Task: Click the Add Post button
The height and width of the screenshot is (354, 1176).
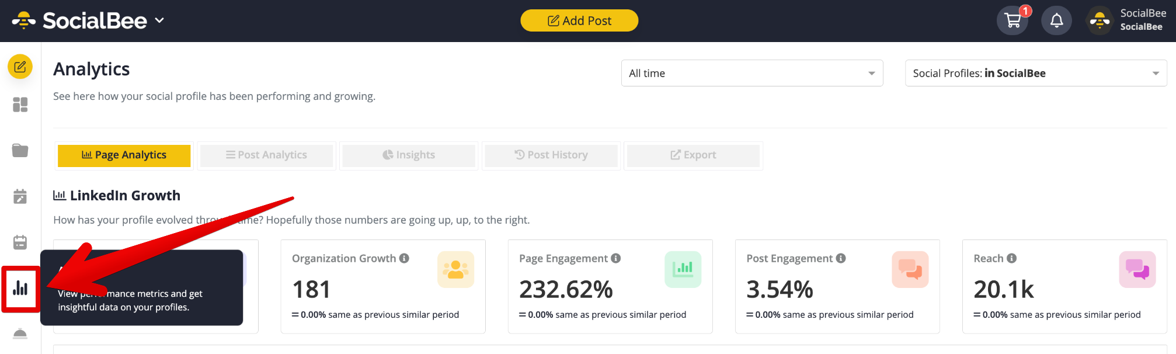Action: 579,20
